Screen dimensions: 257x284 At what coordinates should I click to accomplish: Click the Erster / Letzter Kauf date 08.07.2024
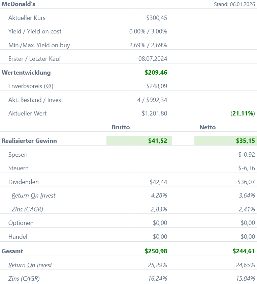(x=153, y=59)
